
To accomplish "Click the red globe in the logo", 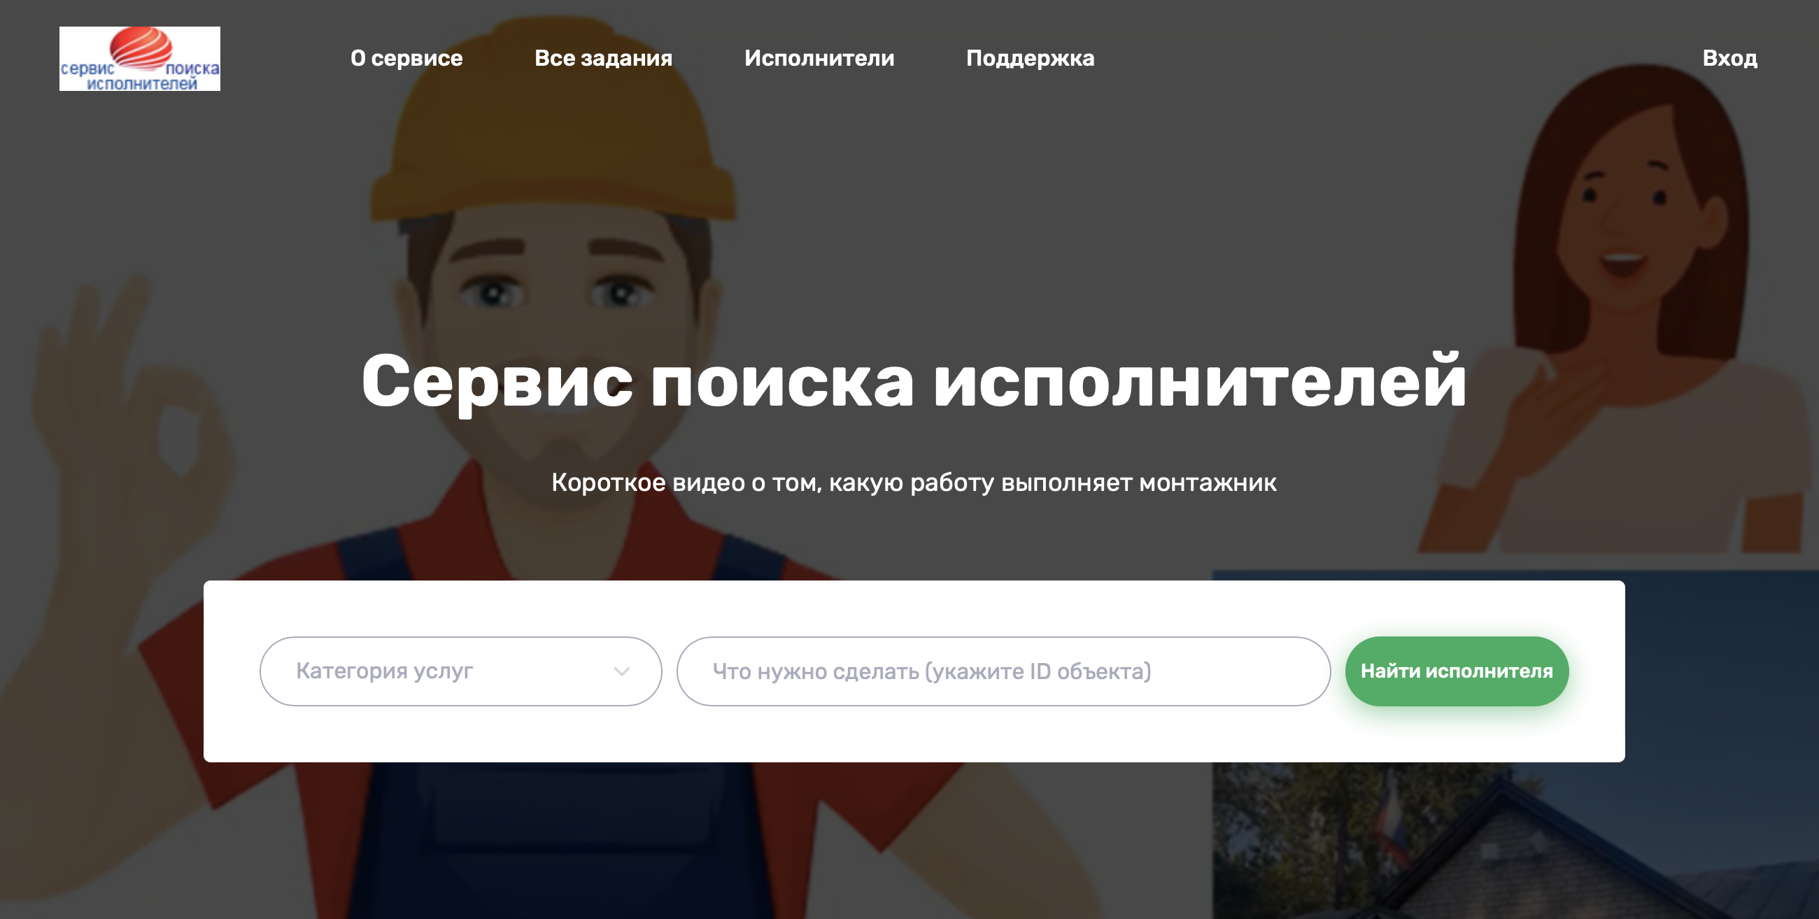I will coord(141,47).
